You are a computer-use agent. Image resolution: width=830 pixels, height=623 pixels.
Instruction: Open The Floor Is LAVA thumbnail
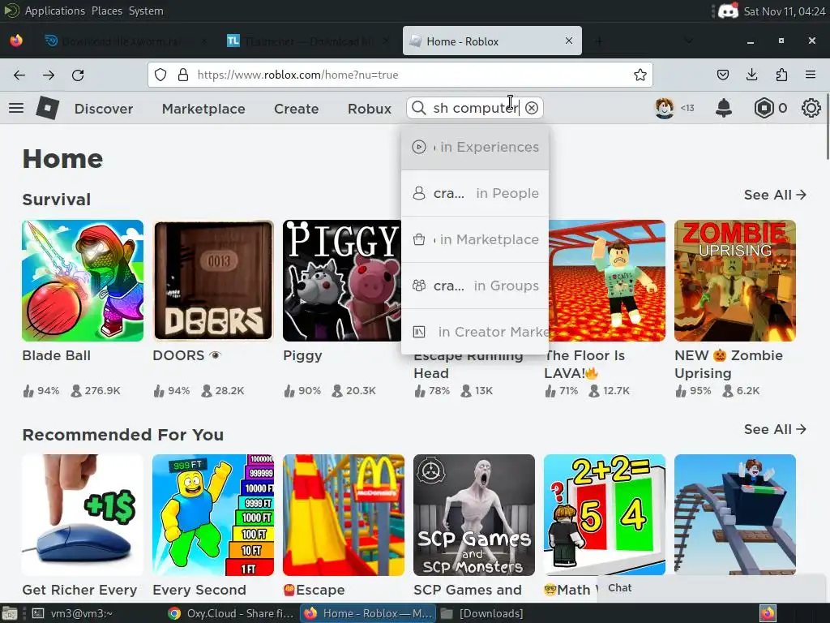click(x=607, y=281)
